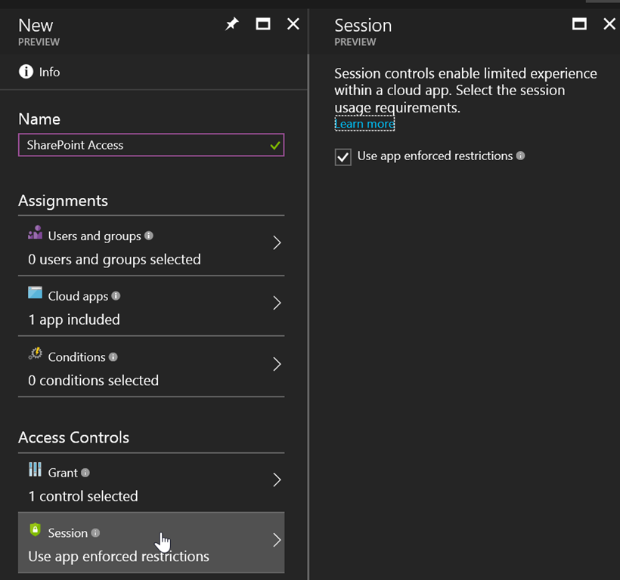Click the Cloud apps icon
Image resolution: width=620 pixels, height=580 pixels.
tap(35, 294)
